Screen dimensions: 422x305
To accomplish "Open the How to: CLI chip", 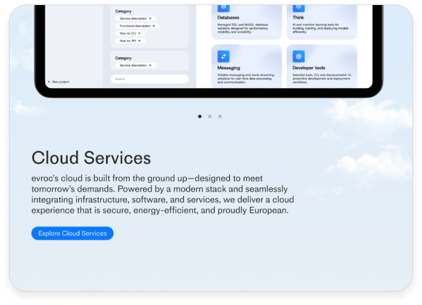I will coord(130,33).
